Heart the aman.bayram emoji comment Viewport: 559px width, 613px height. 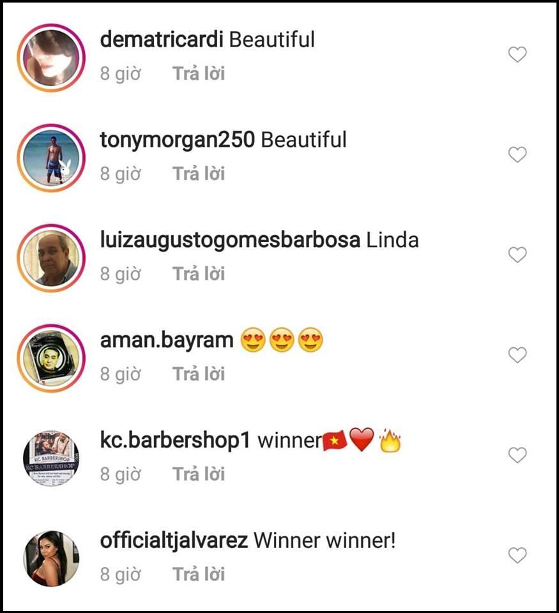(x=517, y=354)
